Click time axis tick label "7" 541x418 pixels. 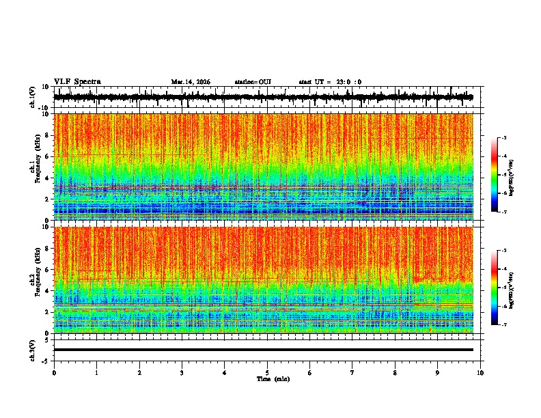[x=352, y=373]
